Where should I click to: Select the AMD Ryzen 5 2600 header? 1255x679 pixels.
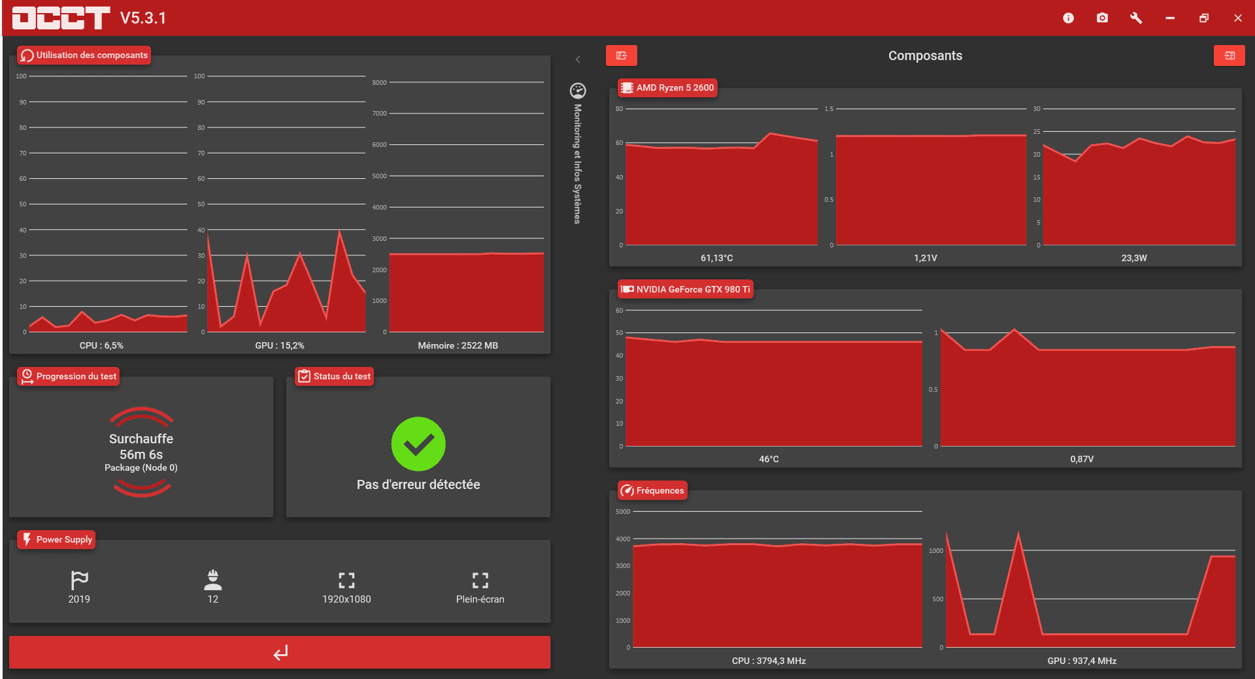(667, 87)
